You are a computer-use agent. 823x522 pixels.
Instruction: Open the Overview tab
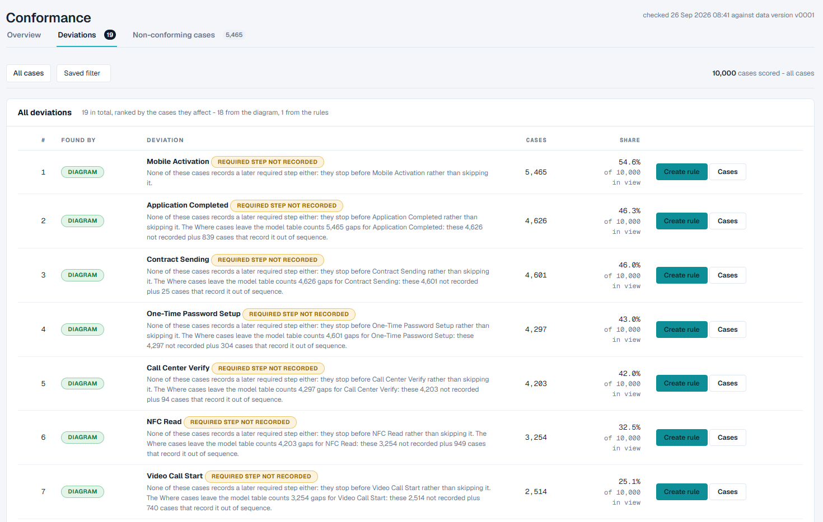(24, 35)
